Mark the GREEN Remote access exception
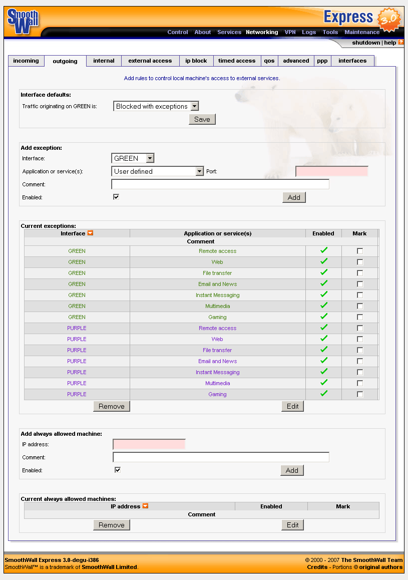This screenshot has height=580, width=408. [x=360, y=251]
